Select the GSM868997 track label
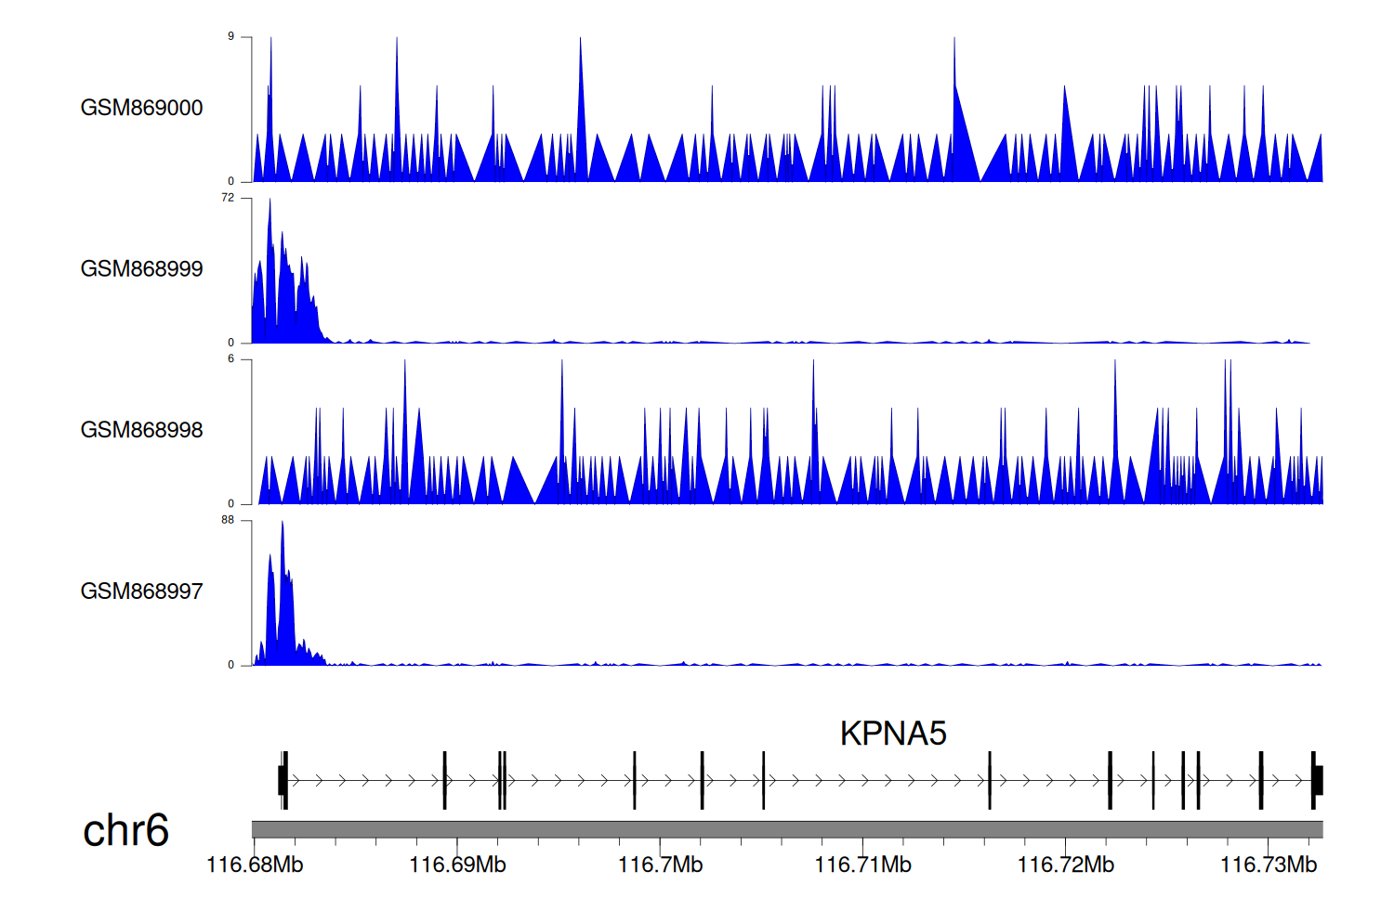 [x=141, y=591]
